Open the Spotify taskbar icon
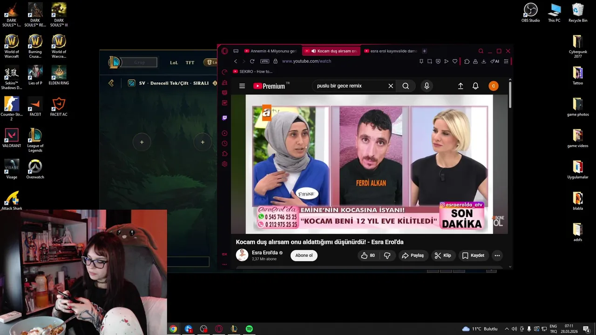 coord(249,329)
